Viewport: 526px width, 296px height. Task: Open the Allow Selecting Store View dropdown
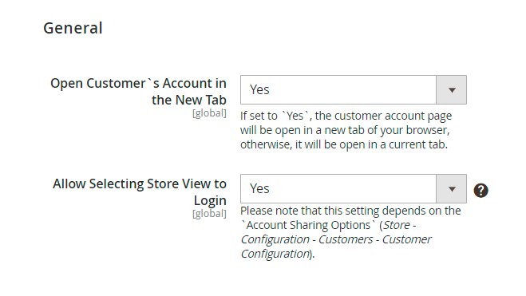point(354,188)
